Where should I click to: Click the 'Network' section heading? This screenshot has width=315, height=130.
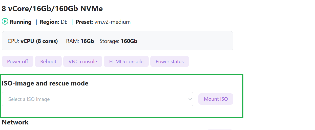[x=15, y=122]
